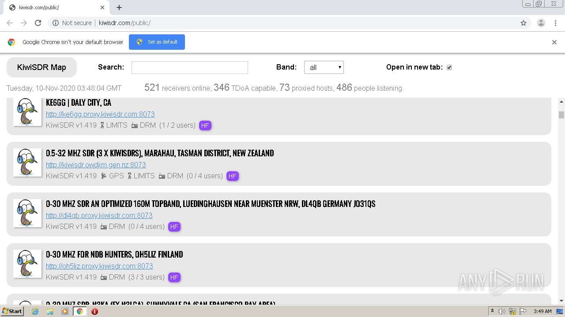The width and height of the screenshot is (565, 317).
Task: Open File Explorer from taskbar
Action: tap(50, 311)
